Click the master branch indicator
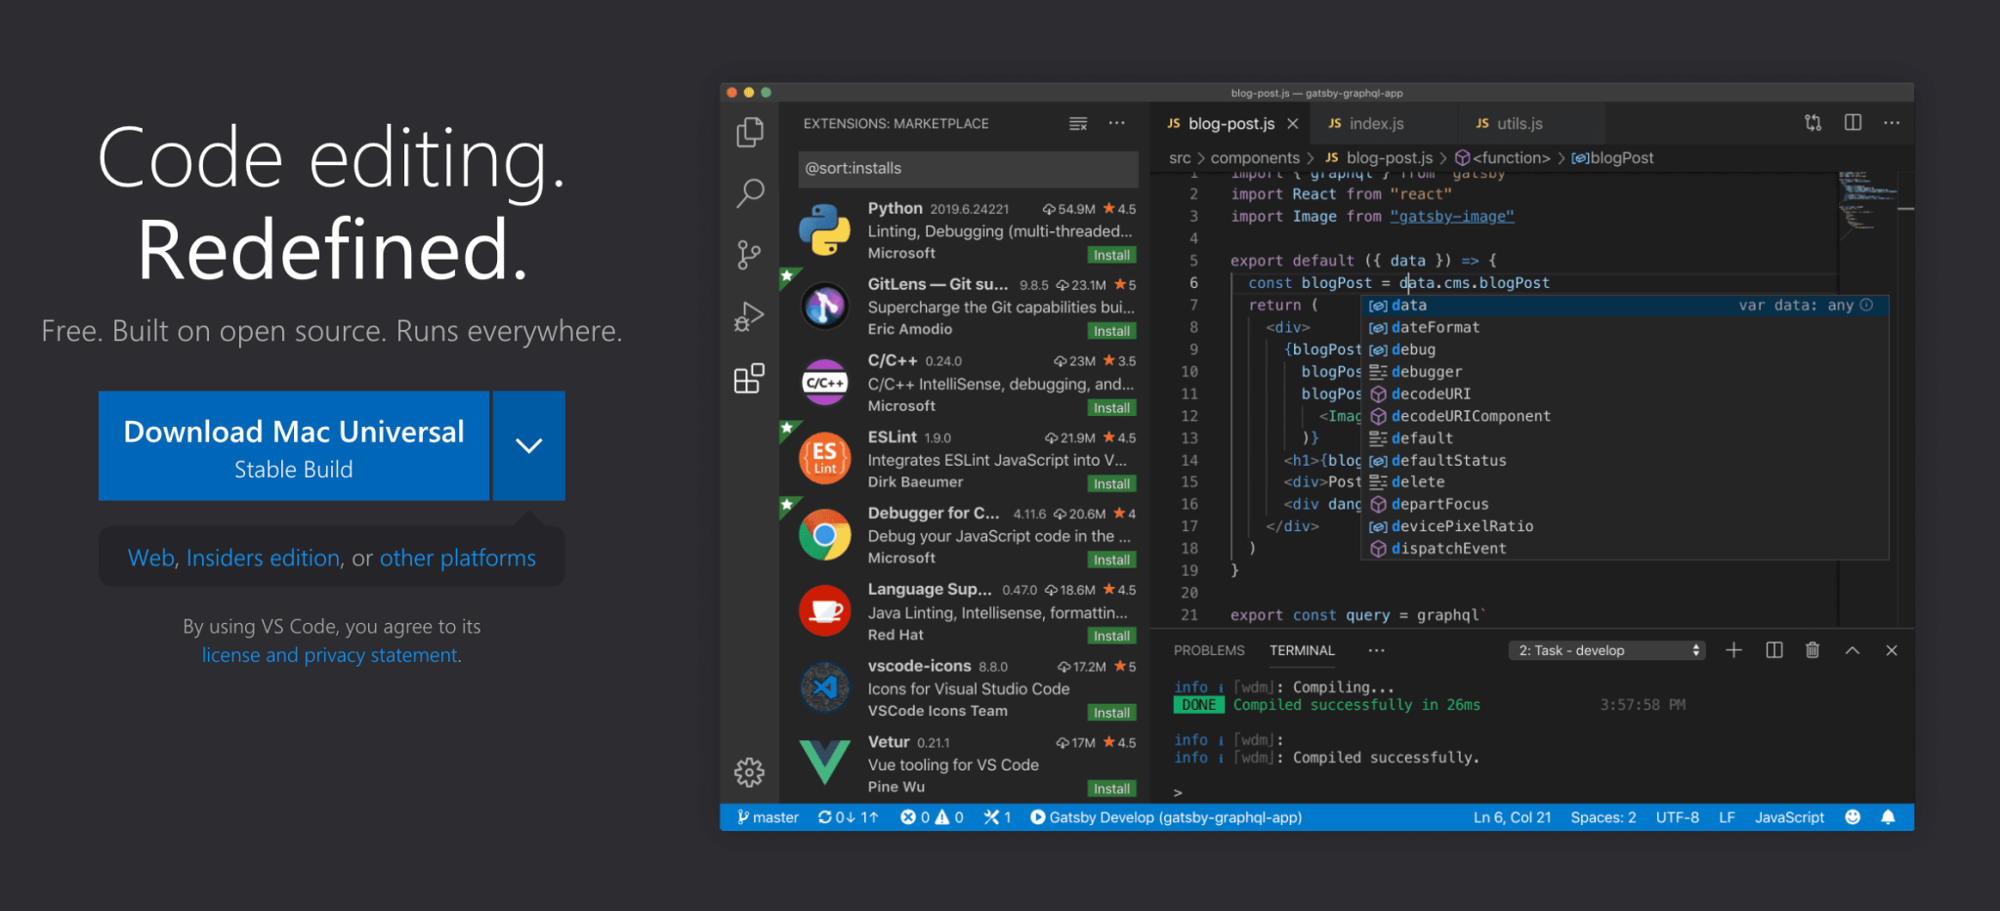Image resolution: width=2000 pixels, height=911 pixels. pos(768,817)
